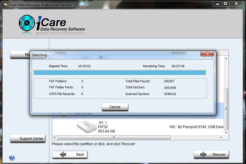Click the left arrow icon on Back
This screenshot has width=246, height=164.
[x=63, y=154]
